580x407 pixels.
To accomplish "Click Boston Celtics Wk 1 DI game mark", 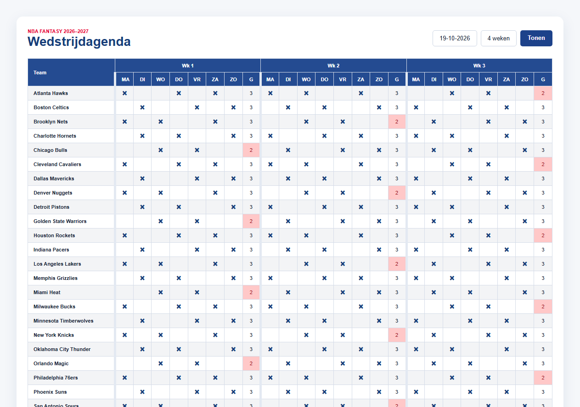I will 142,107.
